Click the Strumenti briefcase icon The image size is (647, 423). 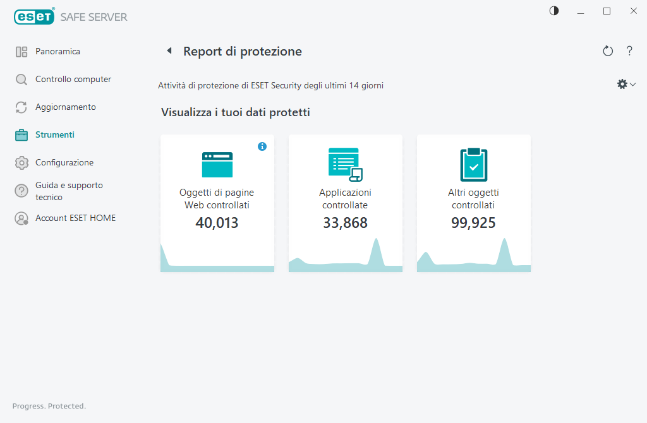tap(21, 135)
